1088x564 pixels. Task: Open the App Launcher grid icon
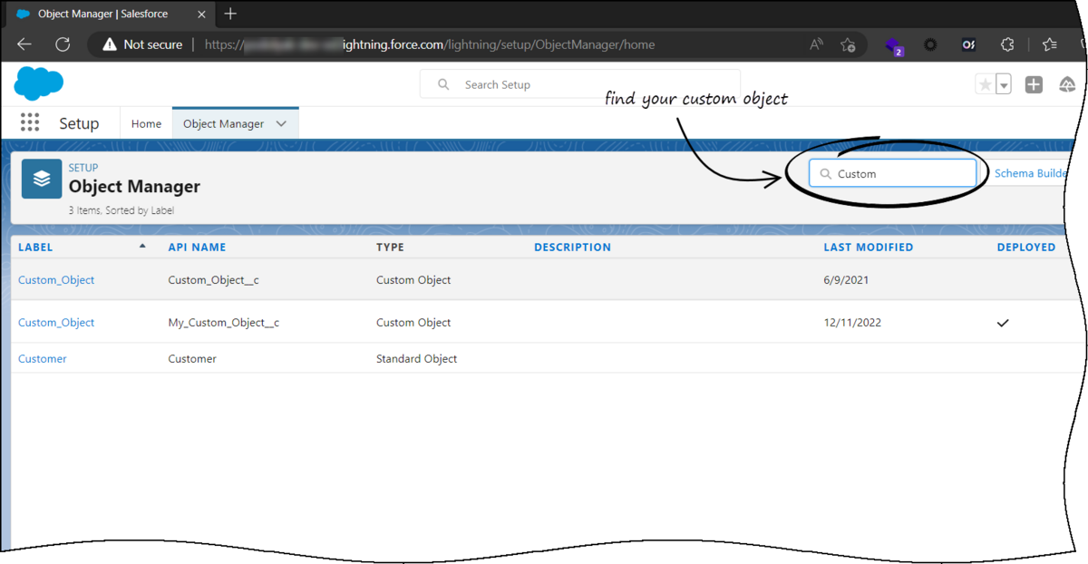tap(30, 123)
